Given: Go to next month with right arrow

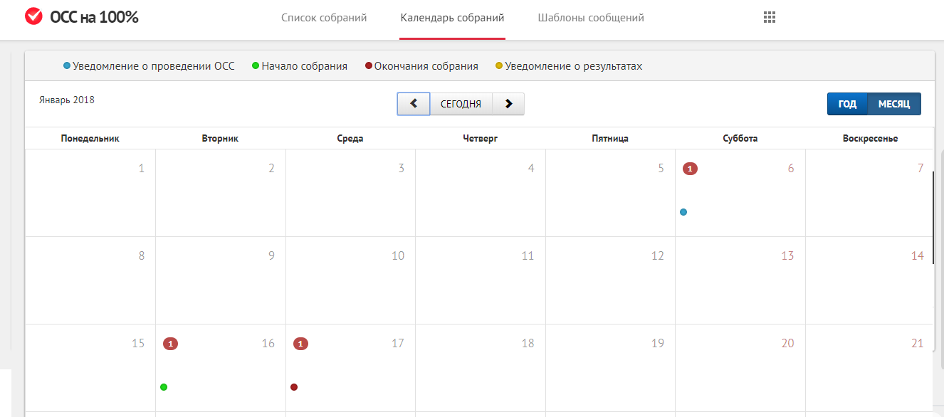Looking at the screenshot, I should (508, 104).
